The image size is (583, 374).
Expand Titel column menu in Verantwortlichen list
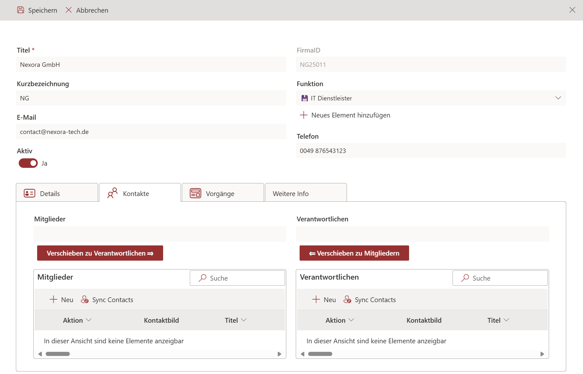click(506, 320)
